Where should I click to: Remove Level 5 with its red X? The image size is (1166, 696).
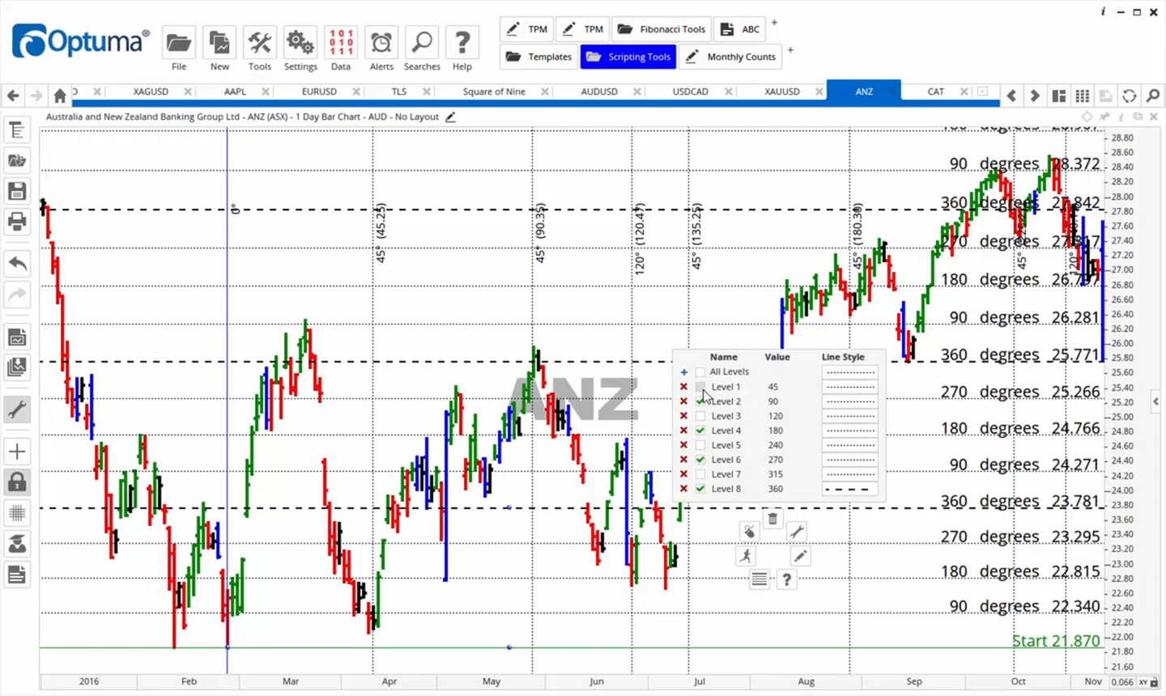(683, 445)
